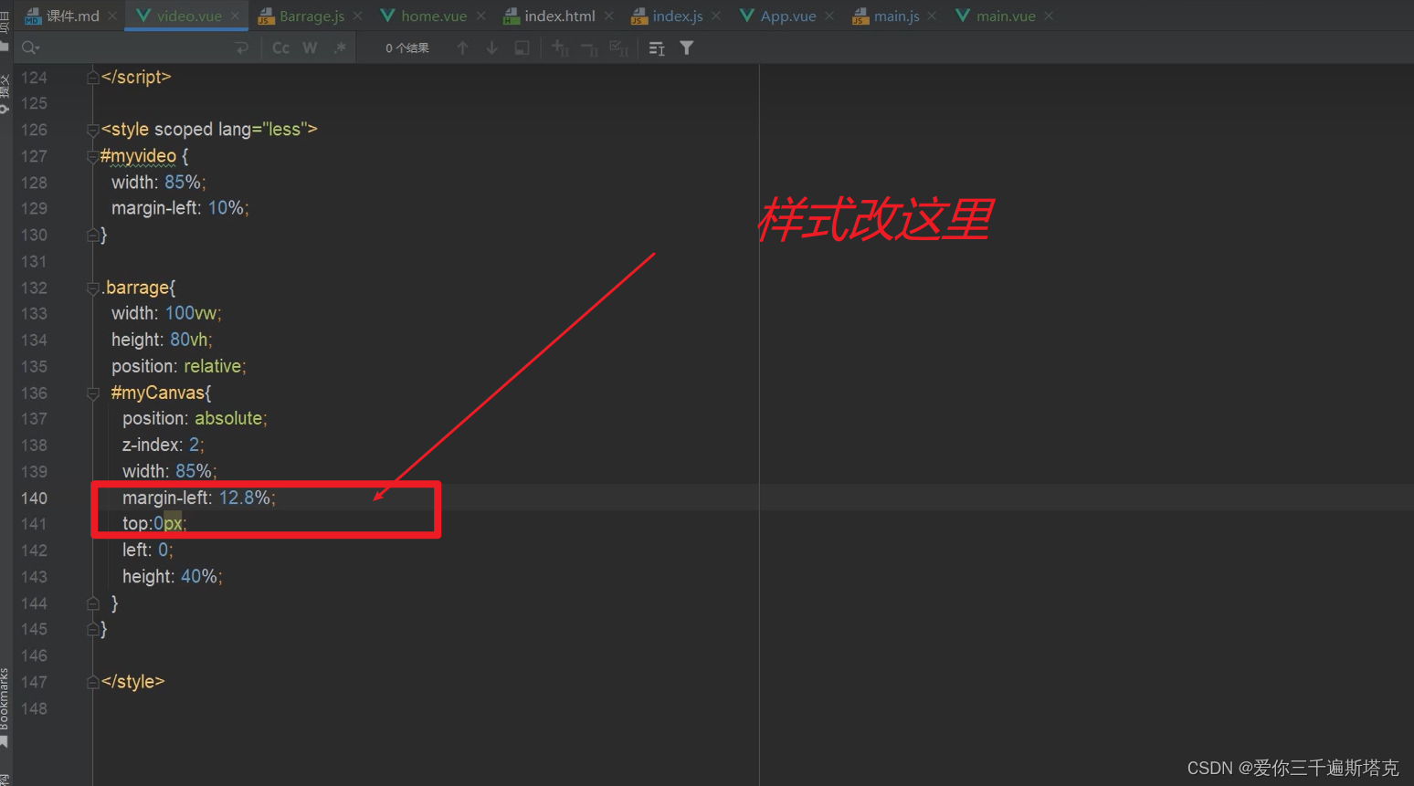This screenshot has width=1414, height=786.
Task: Close the Barrage.js tab
Action: (x=358, y=16)
